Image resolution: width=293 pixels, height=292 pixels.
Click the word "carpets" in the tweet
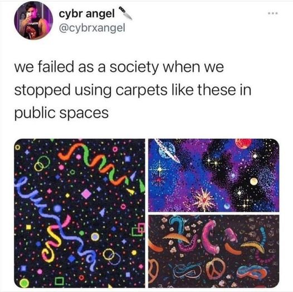point(141,90)
